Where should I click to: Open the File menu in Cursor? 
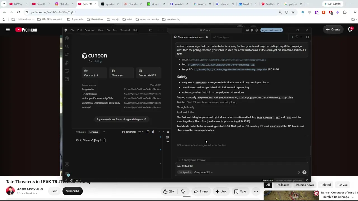click(72, 30)
